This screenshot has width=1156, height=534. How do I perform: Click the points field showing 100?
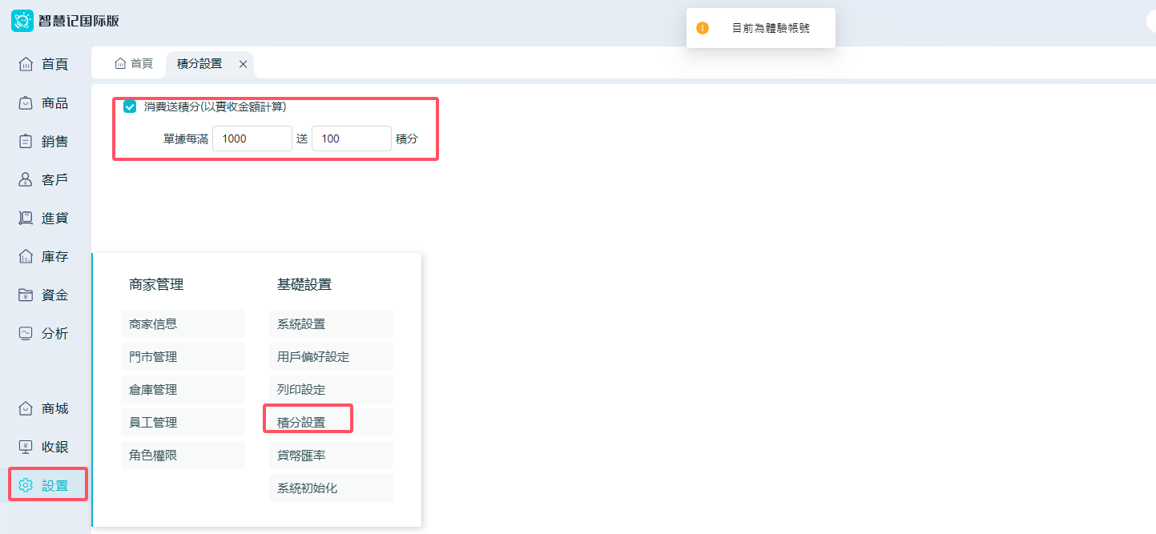(x=351, y=139)
